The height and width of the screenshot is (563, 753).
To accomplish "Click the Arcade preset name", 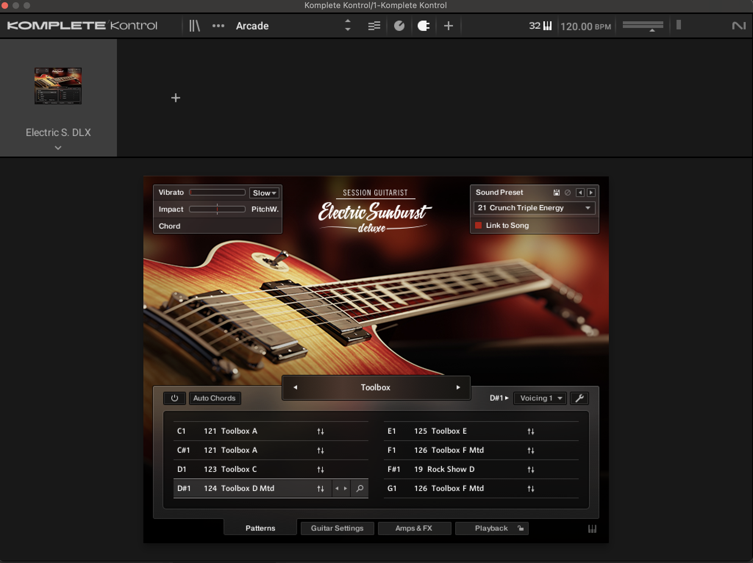I will [252, 26].
